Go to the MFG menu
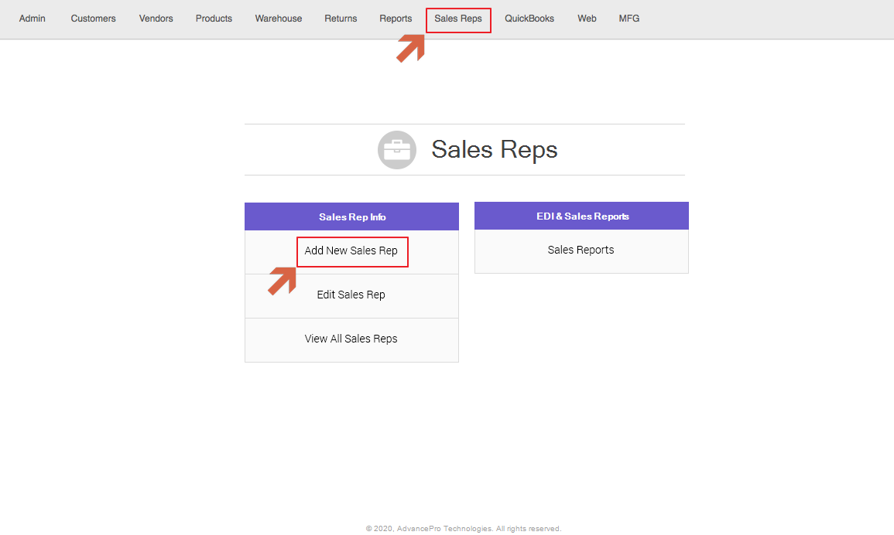 (629, 19)
